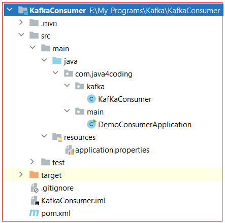Collapse the resources folder
Image resolution: width=225 pixels, height=223 pixels.
click(44, 136)
